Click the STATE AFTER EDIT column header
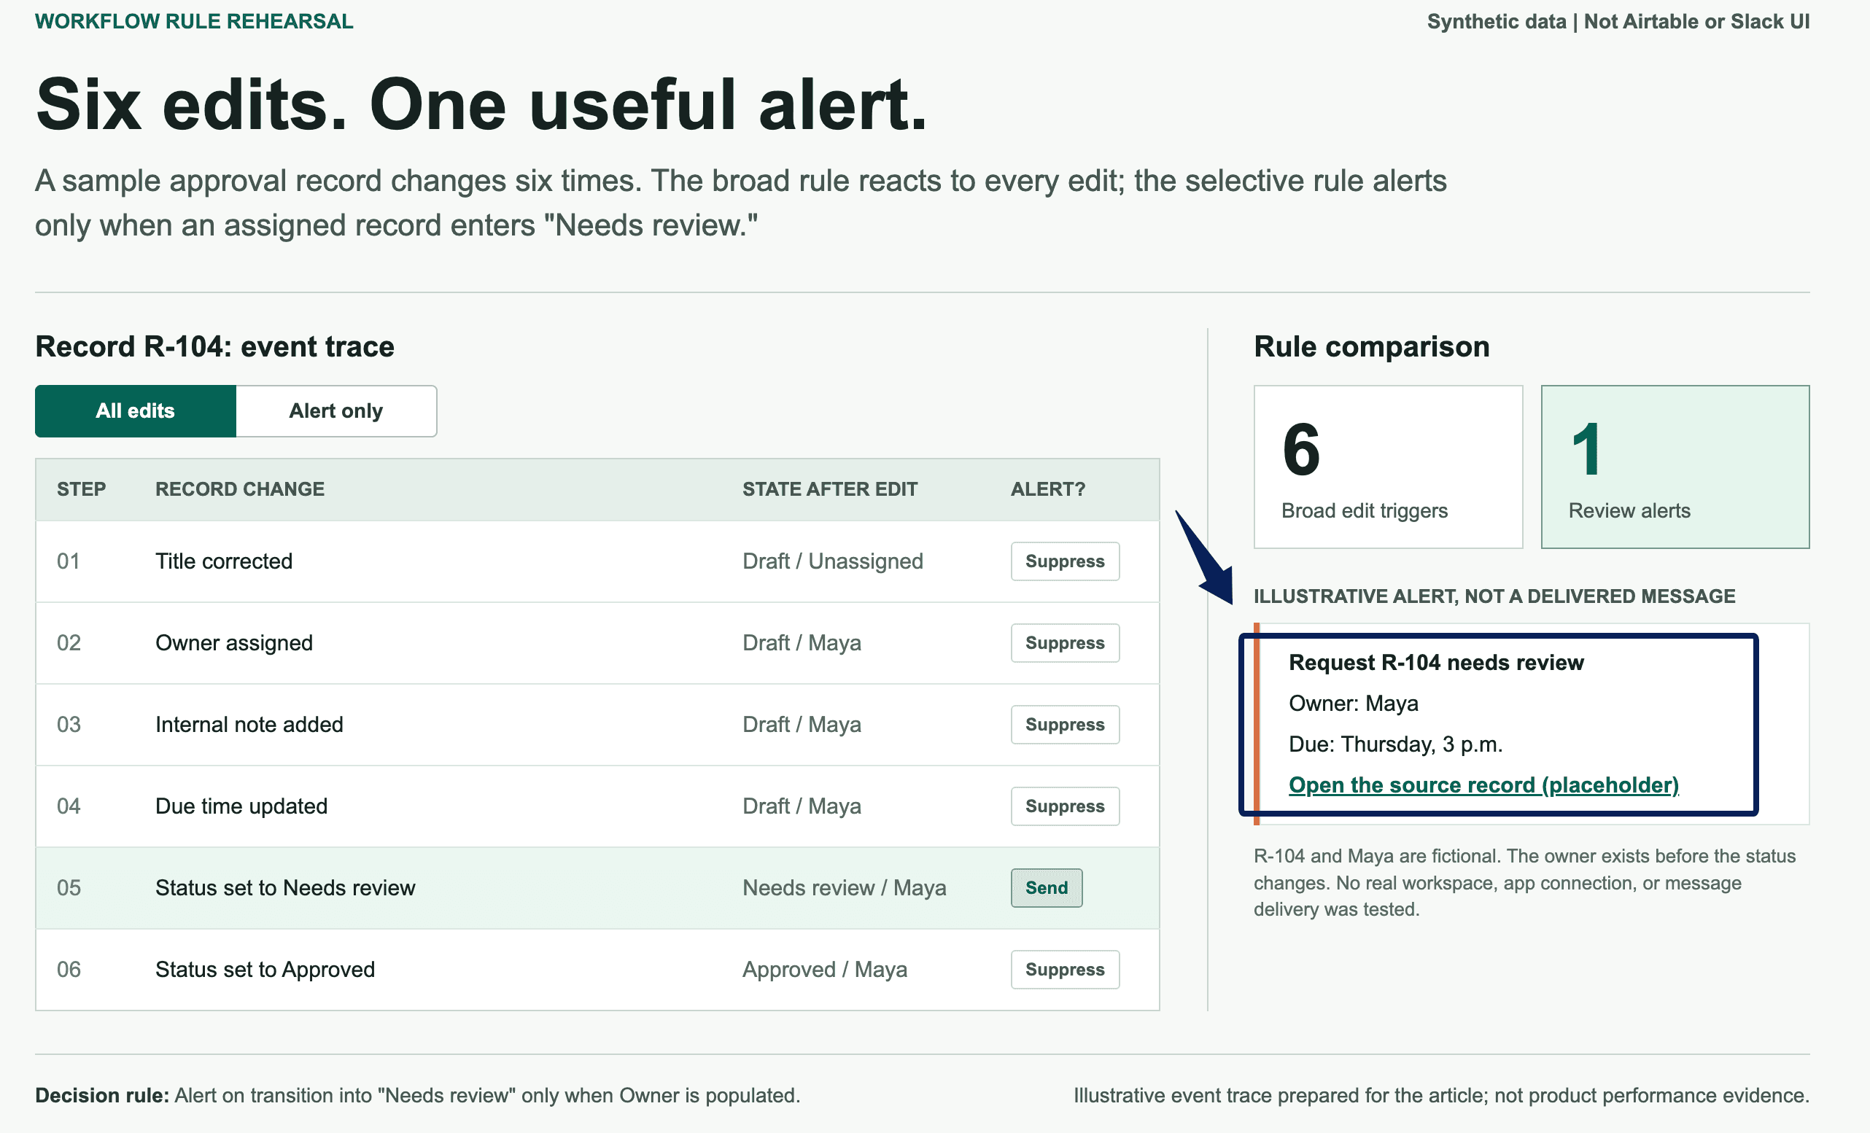The width and height of the screenshot is (1870, 1133). point(829,488)
